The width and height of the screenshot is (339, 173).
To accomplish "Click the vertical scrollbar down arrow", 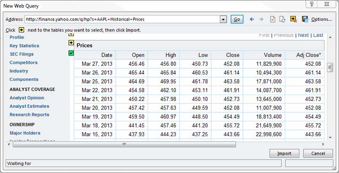I will [330, 138].
